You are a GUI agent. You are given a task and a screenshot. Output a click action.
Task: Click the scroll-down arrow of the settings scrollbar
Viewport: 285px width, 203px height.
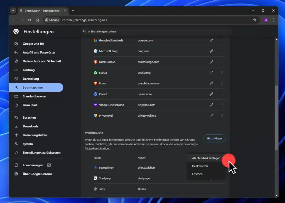coord(277,196)
